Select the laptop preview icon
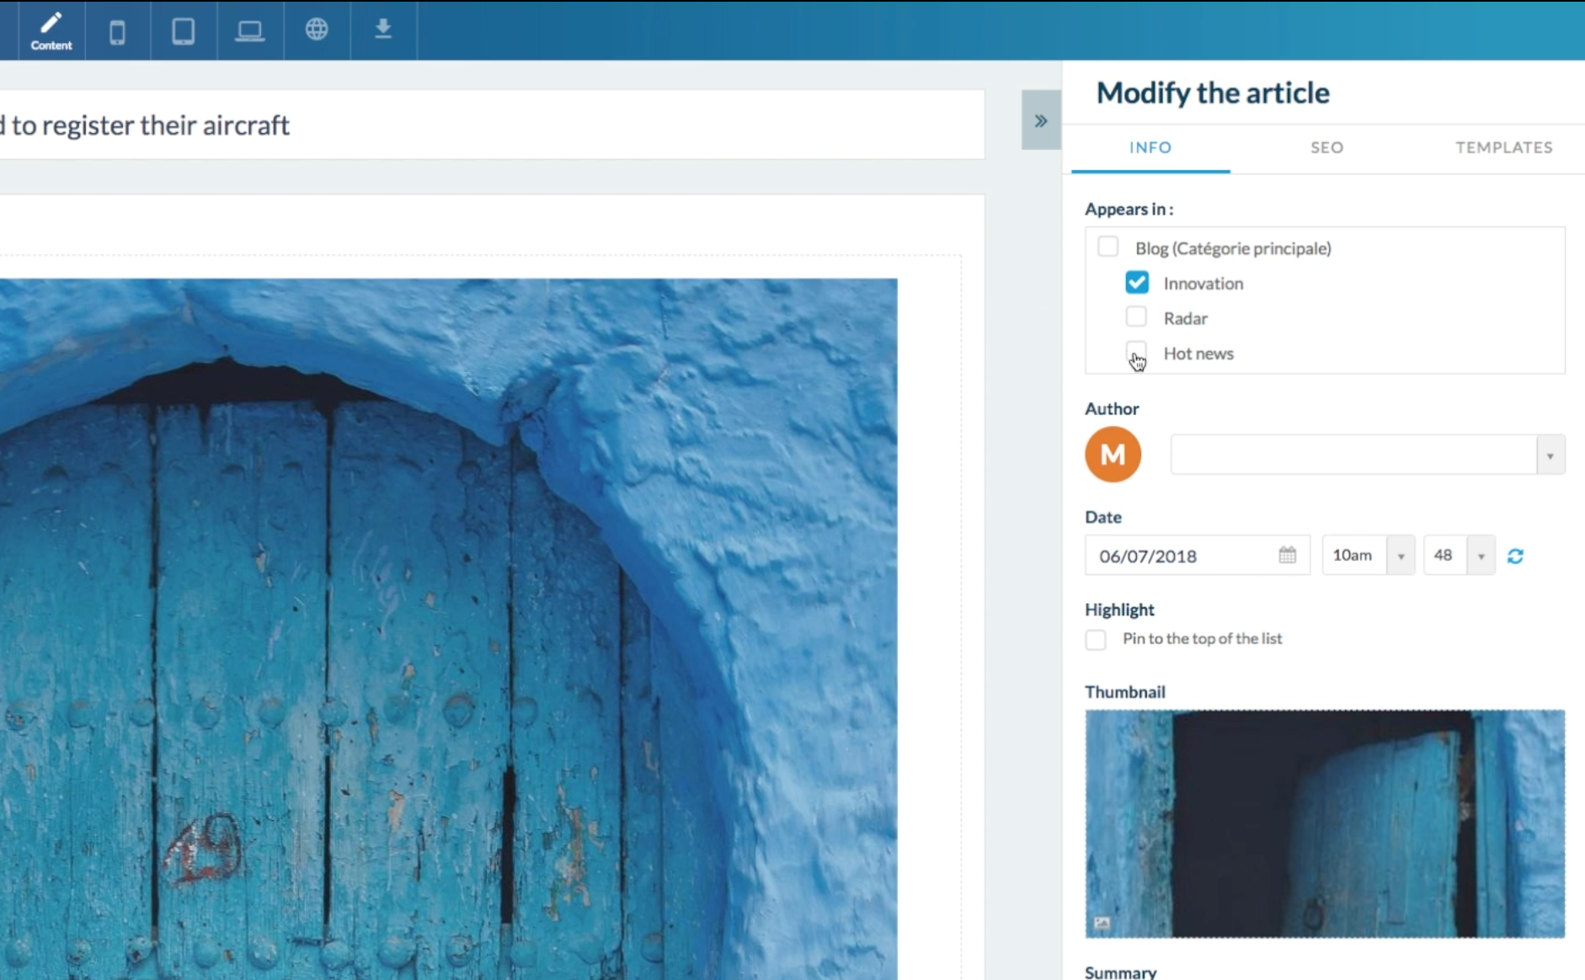Image resolution: width=1585 pixels, height=980 pixels. pos(249,31)
